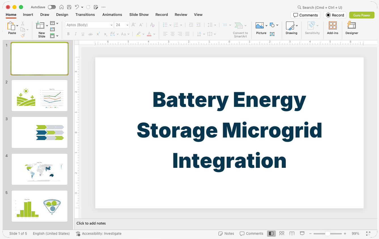Center the text alignment
Image resolution: width=379 pixels, height=239 pixels.
[x=172, y=34]
